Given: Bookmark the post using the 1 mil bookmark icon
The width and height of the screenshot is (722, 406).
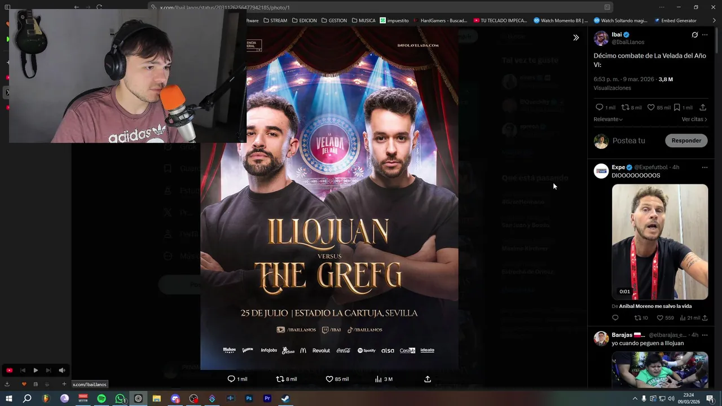Looking at the screenshot, I should [683, 107].
